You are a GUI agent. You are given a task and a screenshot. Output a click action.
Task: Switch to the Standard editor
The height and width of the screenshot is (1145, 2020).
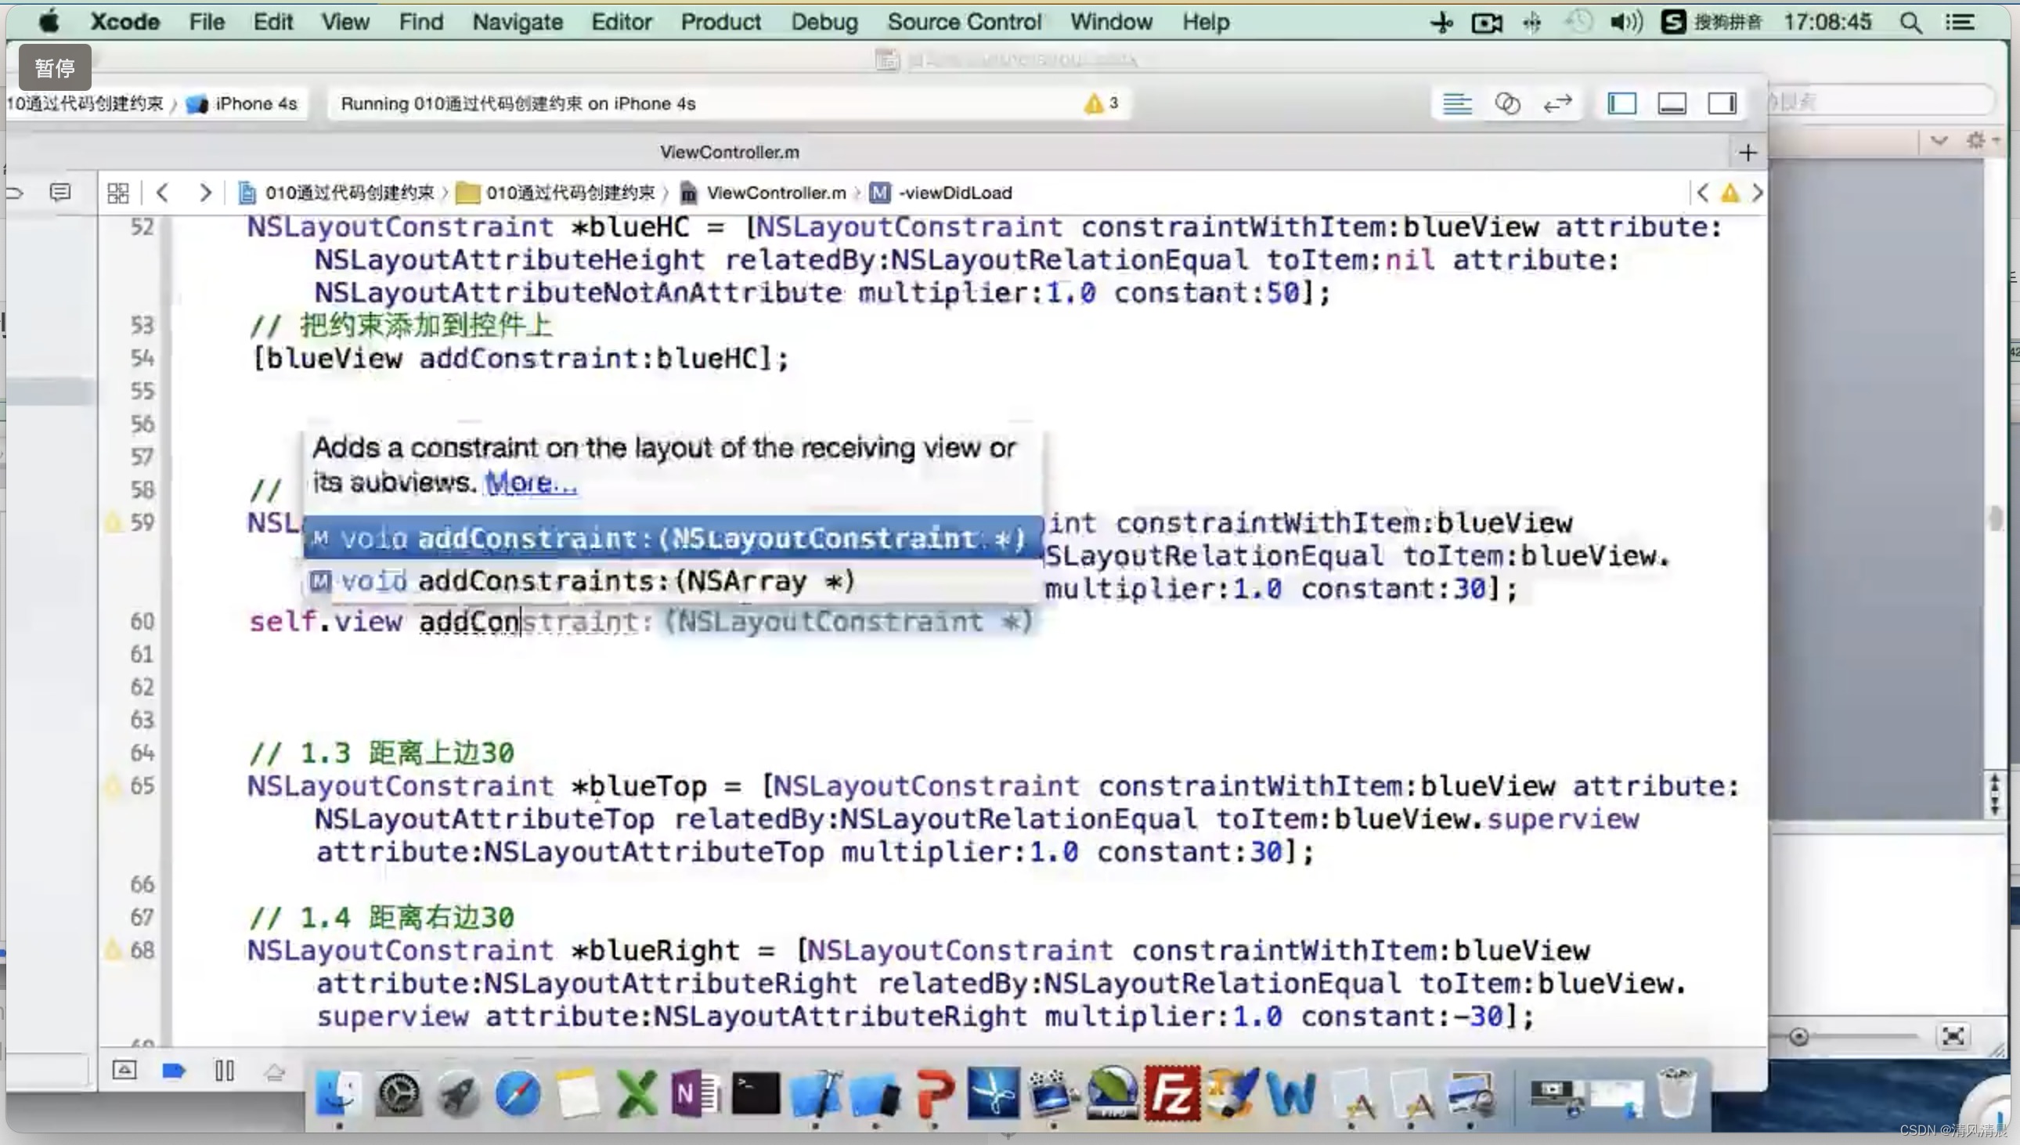pos(1456,104)
